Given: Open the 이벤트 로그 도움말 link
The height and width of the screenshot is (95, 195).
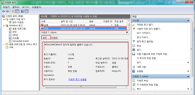Looking at the screenshot, I should coord(77,80).
